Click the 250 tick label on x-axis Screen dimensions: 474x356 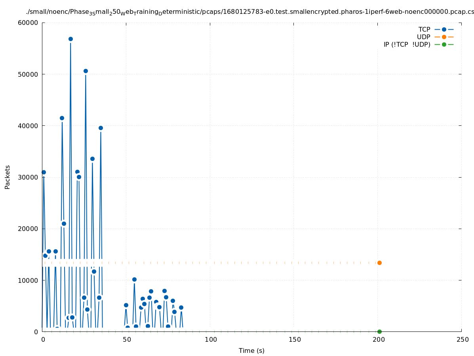point(462,340)
